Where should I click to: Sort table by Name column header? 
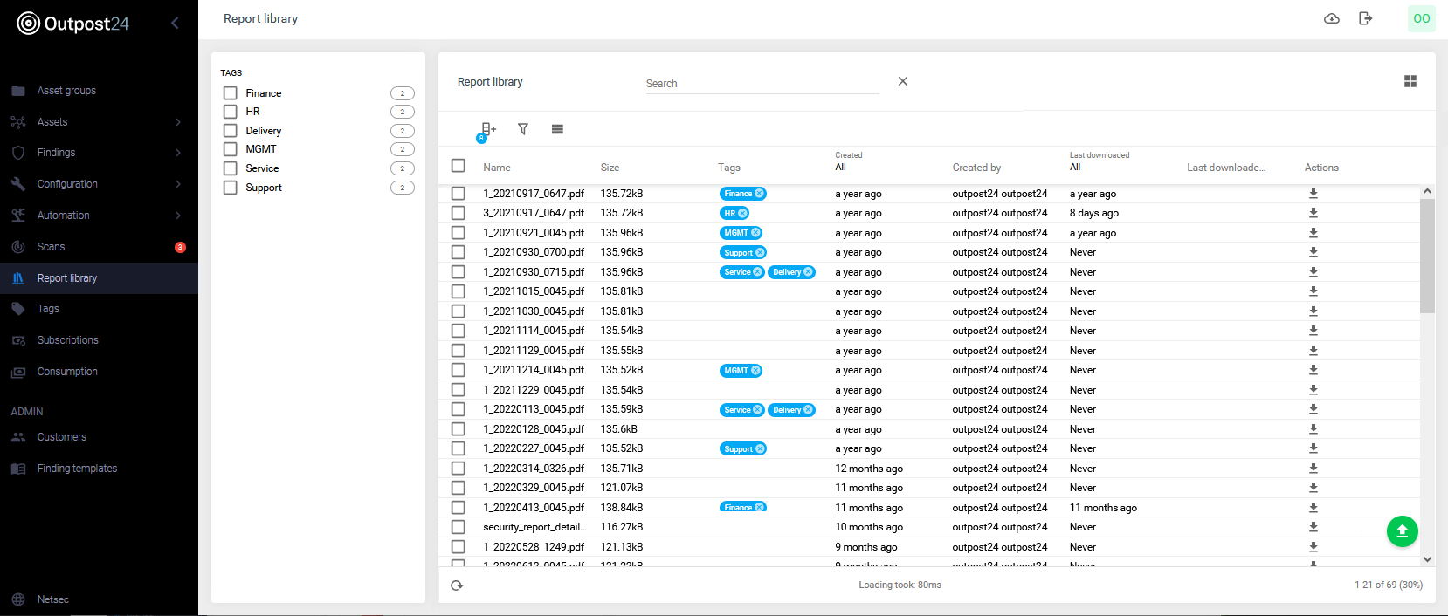pyautogui.click(x=497, y=168)
